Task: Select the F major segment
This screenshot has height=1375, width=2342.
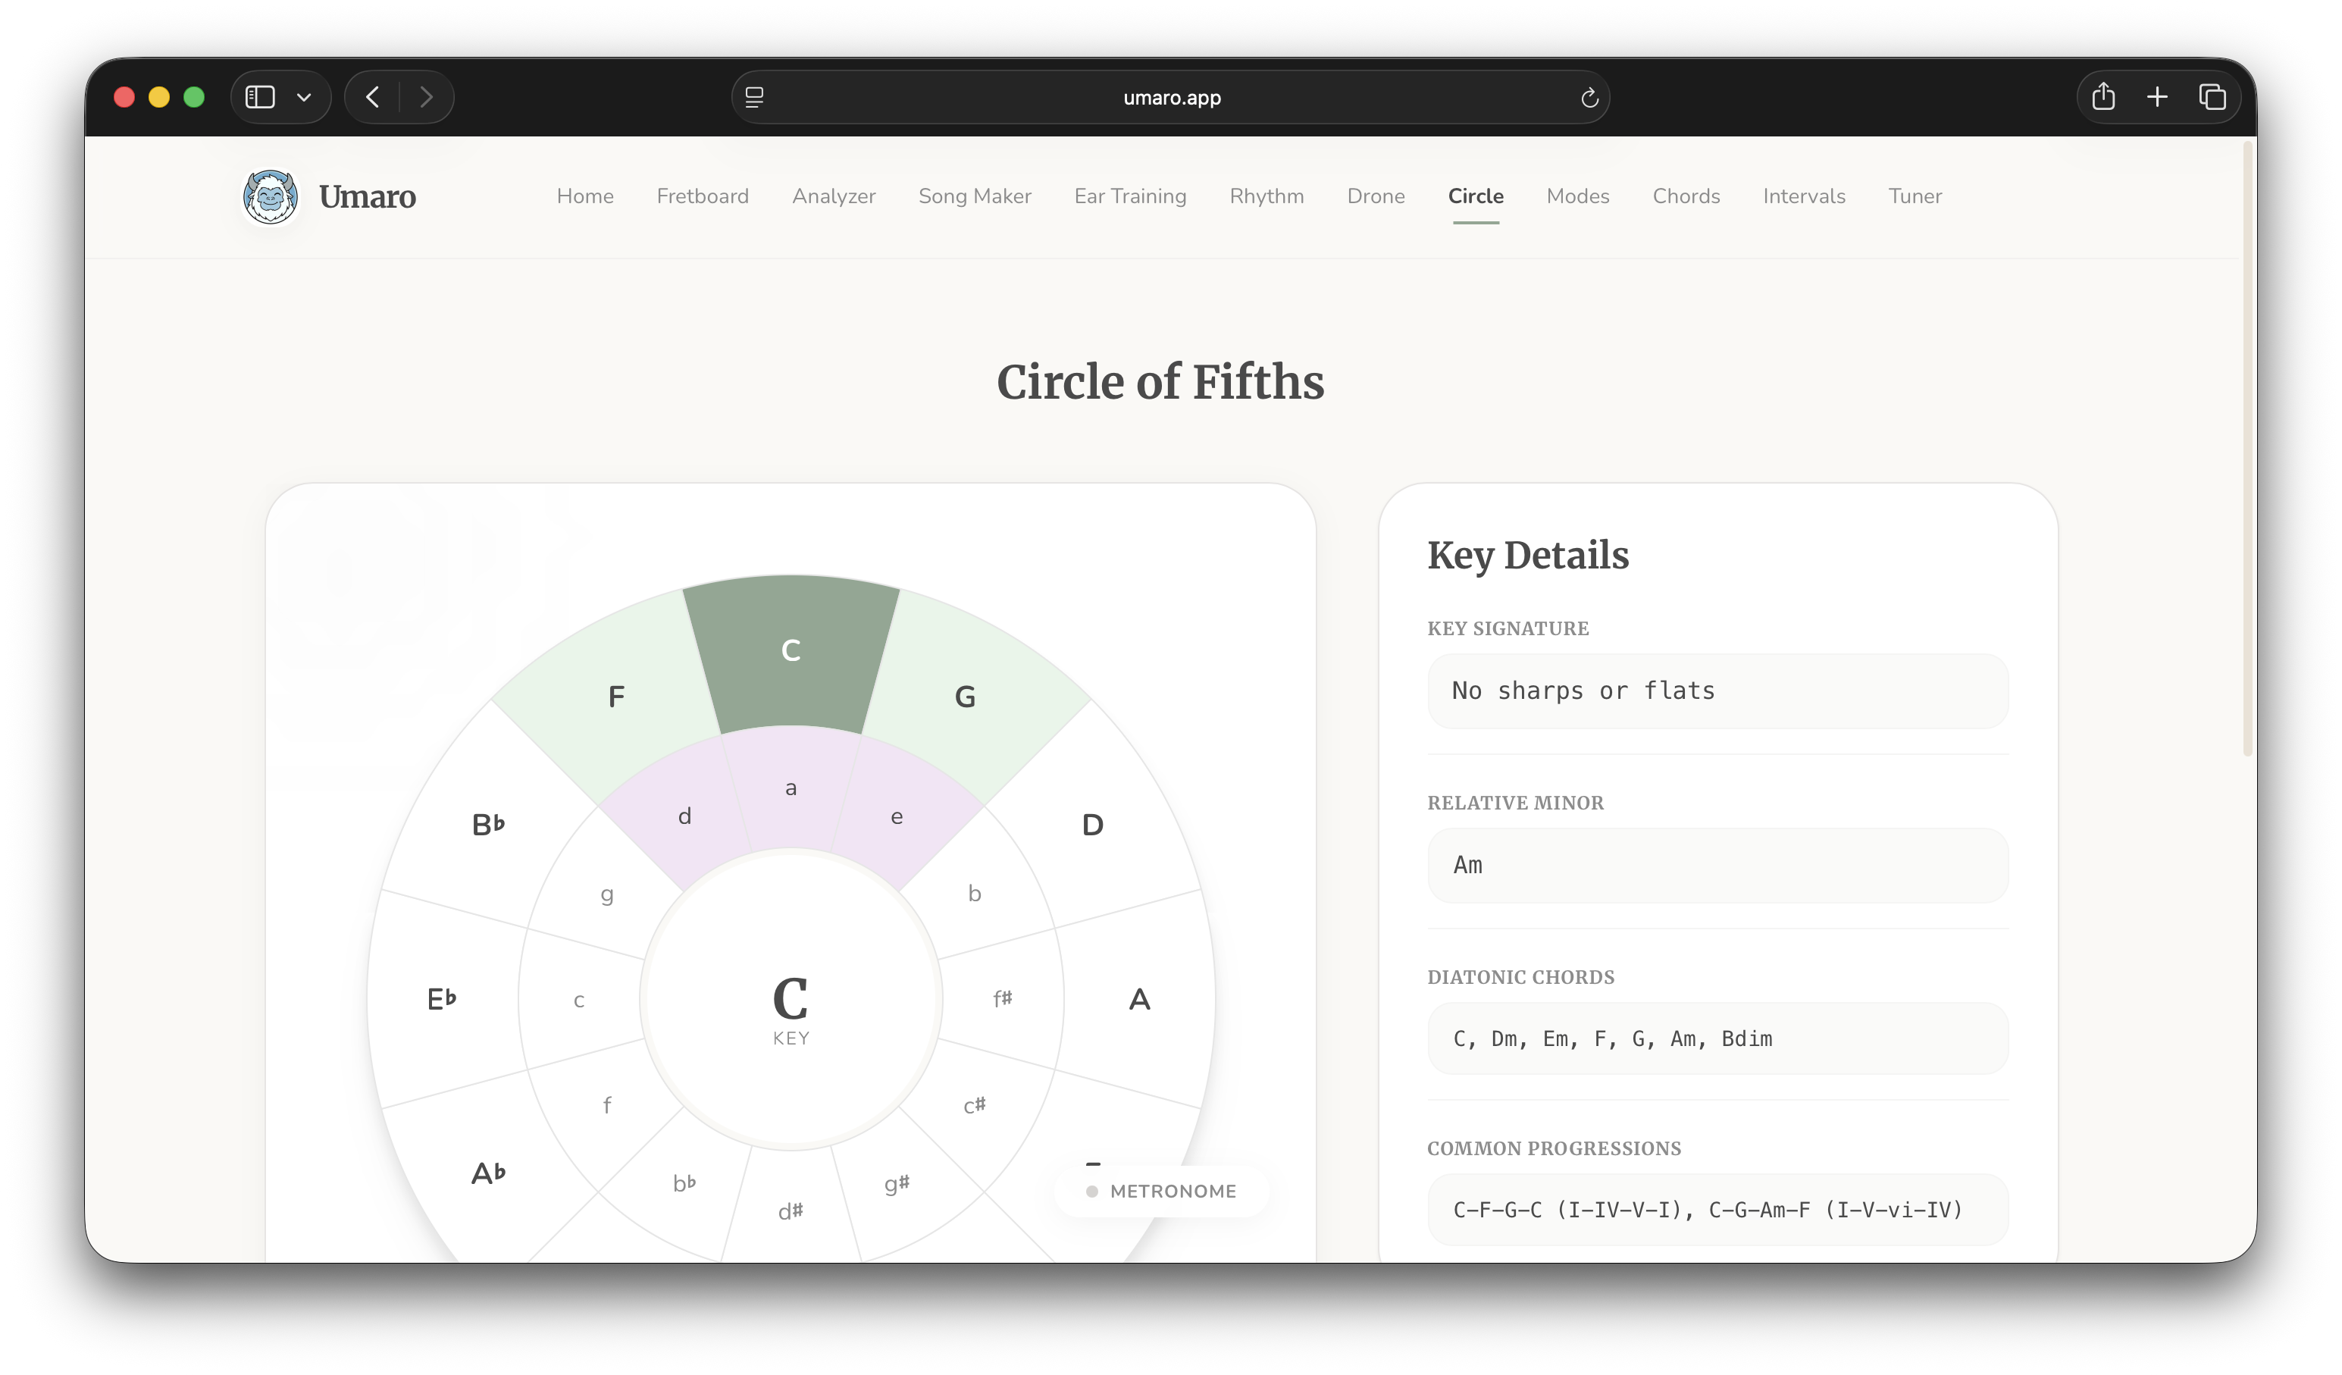Action: pos(616,697)
